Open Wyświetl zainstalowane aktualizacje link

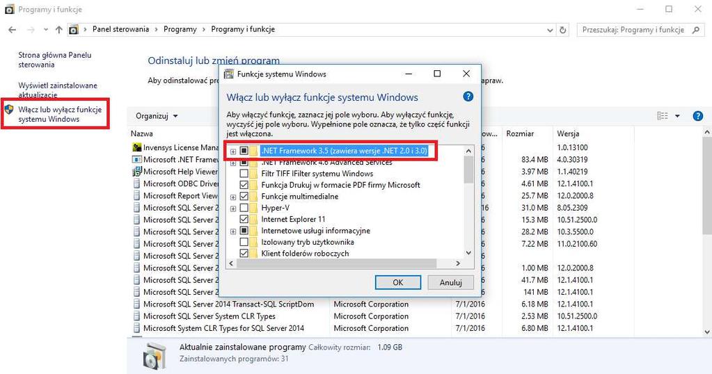[x=58, y=90]
